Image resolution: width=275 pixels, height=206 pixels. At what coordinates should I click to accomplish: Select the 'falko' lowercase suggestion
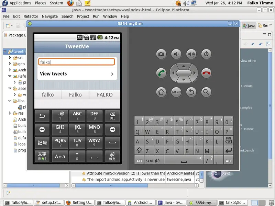[48, 95]
